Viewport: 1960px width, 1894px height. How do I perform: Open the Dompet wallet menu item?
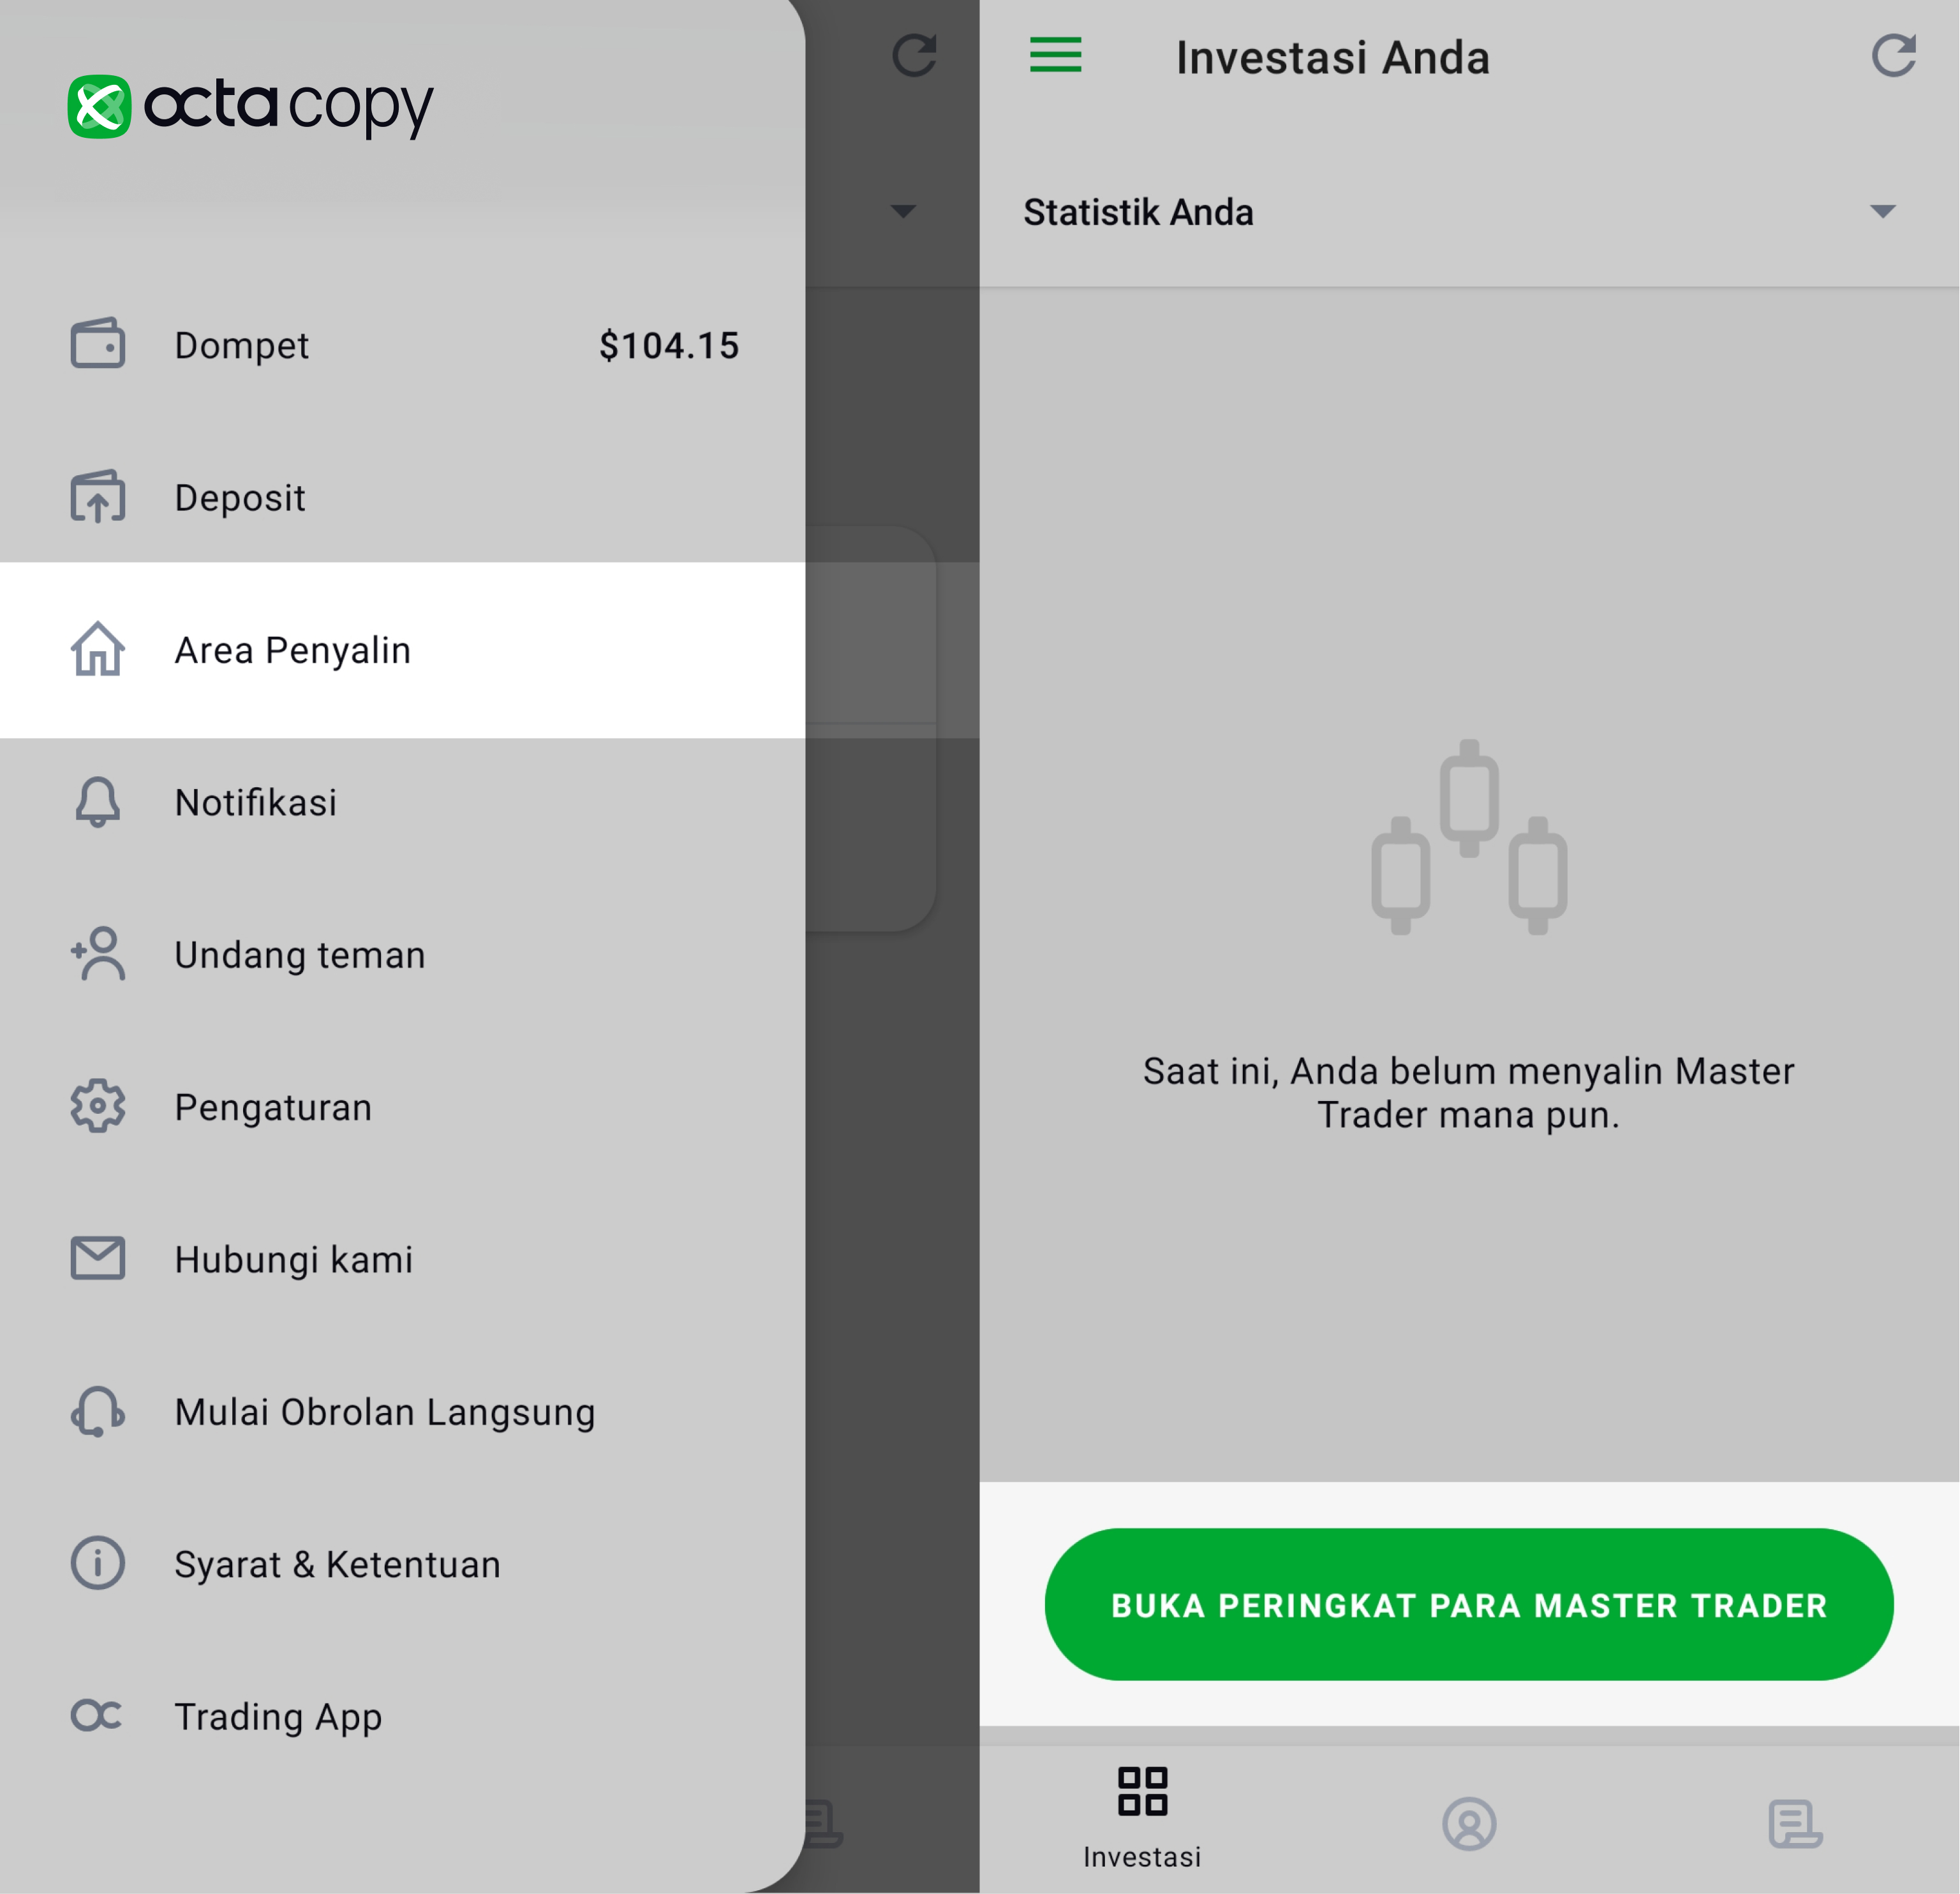point(402,345)
